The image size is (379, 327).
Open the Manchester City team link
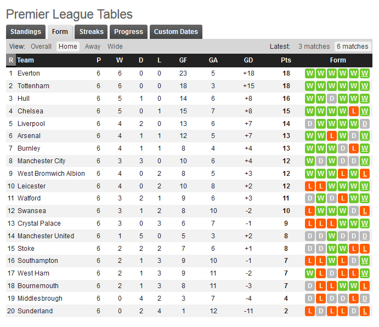(42, 161)
